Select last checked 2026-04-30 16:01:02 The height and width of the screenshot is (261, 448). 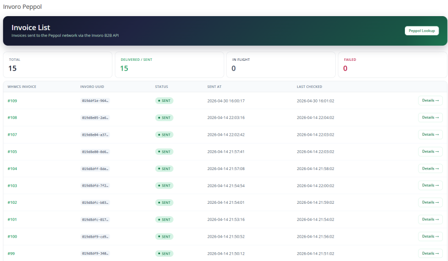315,101
